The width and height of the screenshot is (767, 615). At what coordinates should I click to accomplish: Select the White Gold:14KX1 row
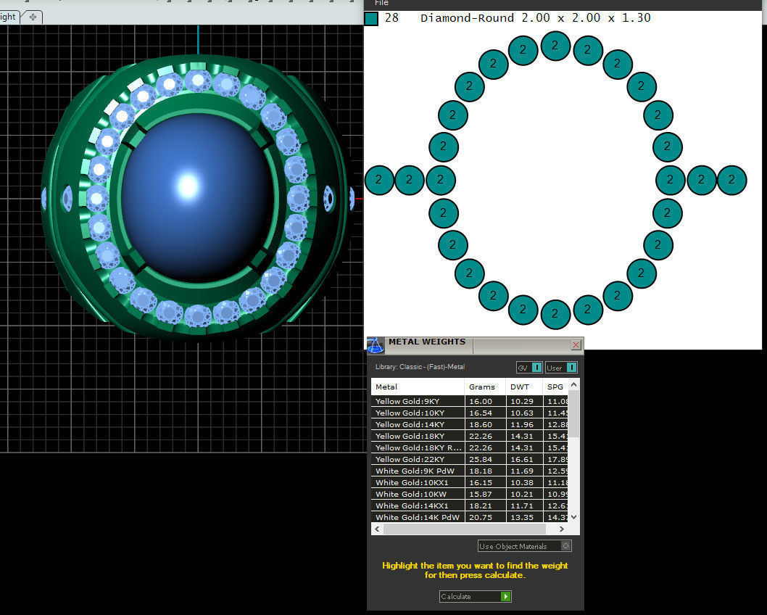[x=470, y=506]
